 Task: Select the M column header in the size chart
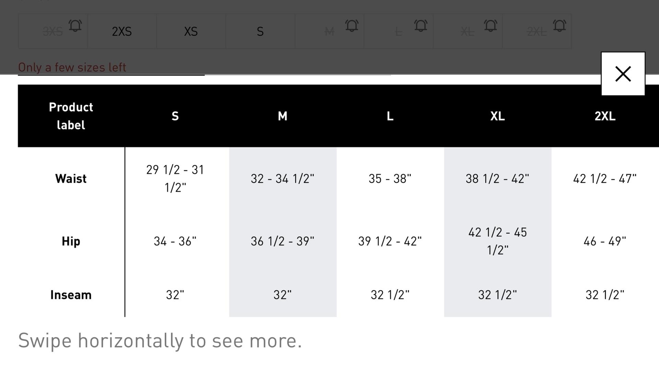pos(283,116)
